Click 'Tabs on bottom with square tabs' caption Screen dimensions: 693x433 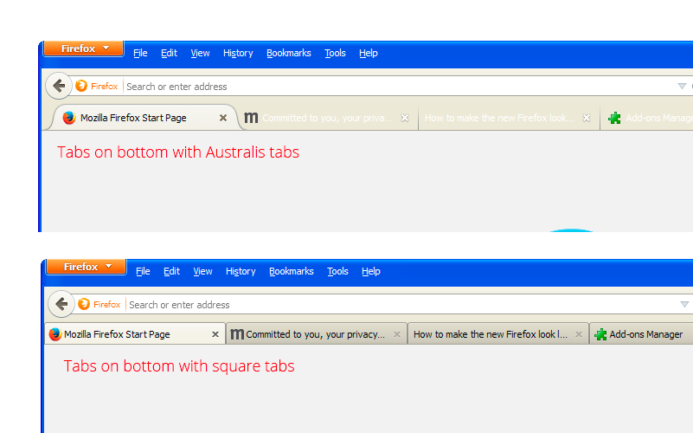pyautogui.click(x=179, y=366)
